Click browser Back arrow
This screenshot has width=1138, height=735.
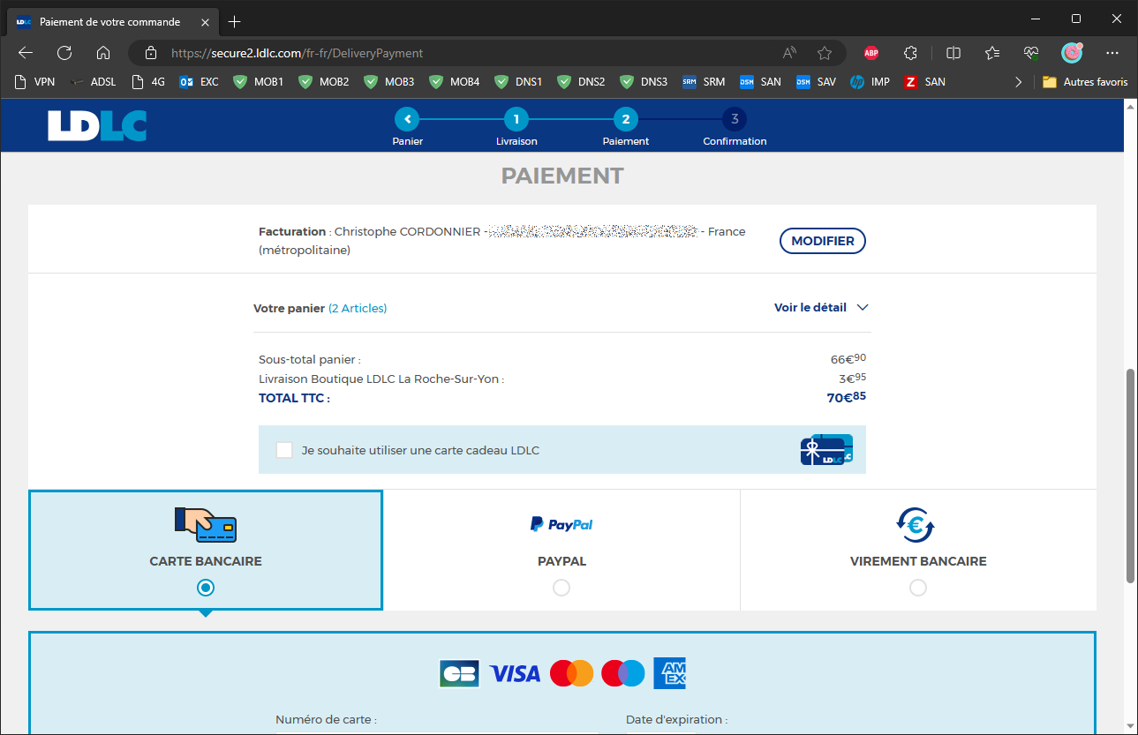coord(26,53)
